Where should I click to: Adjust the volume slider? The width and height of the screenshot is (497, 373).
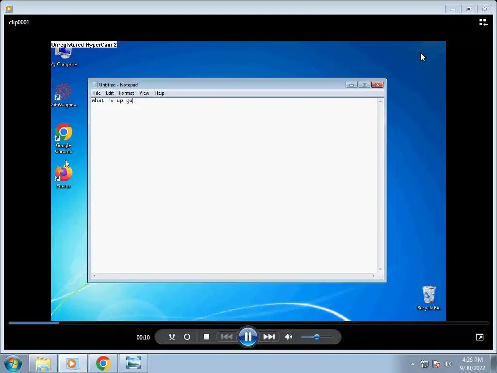tap(316, 337)
